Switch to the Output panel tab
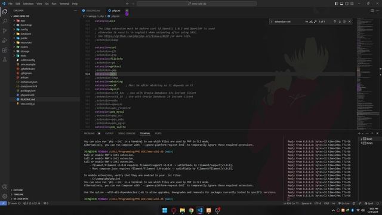 pos(109,134)
